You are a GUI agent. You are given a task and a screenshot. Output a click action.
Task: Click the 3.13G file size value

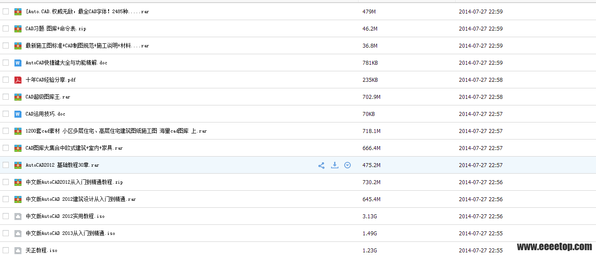pyautogui.click(x=370, y=217)
